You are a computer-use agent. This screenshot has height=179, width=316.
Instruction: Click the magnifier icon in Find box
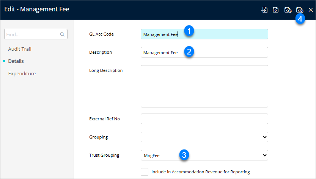(x=62, y=34)
